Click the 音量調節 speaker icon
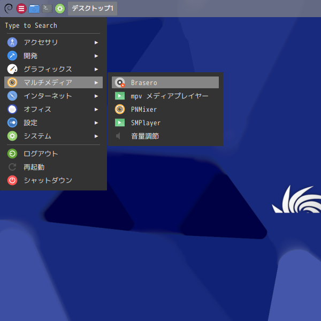Viewport: 321px width, 321px height. 118,136
